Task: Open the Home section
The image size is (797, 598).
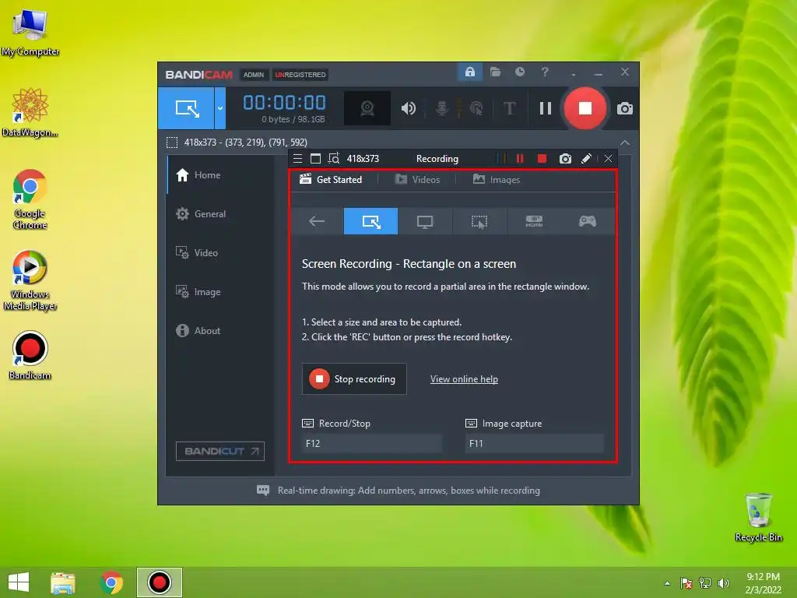Action: click(x=220, y=175)
